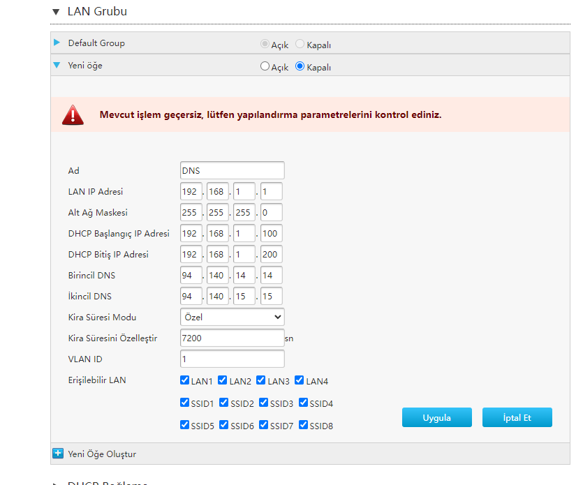Click the VLAN ID input field
Screen dimensions: 583x485
233,359
